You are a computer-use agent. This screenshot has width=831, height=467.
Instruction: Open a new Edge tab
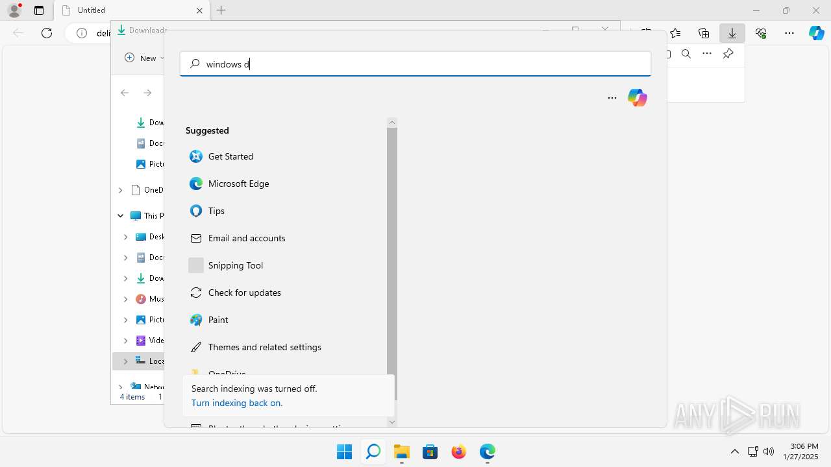221,10
